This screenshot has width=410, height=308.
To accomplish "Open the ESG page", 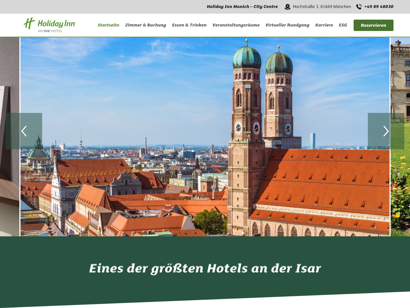I will pos(343,25).
